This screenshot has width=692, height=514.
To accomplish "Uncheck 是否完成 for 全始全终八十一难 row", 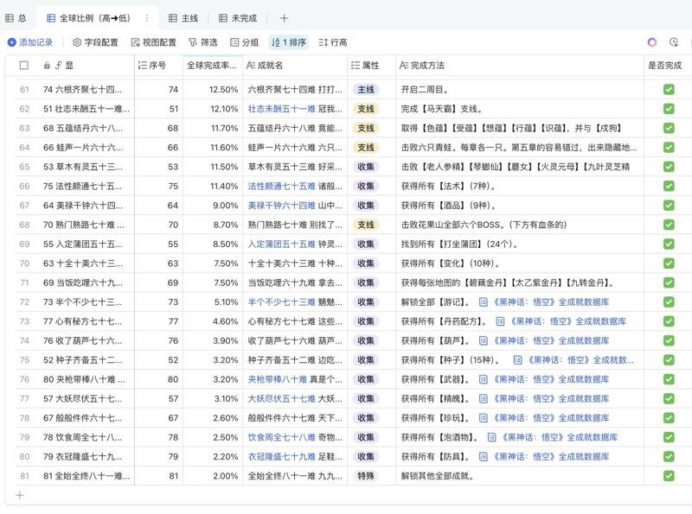I will pos(669,476).
